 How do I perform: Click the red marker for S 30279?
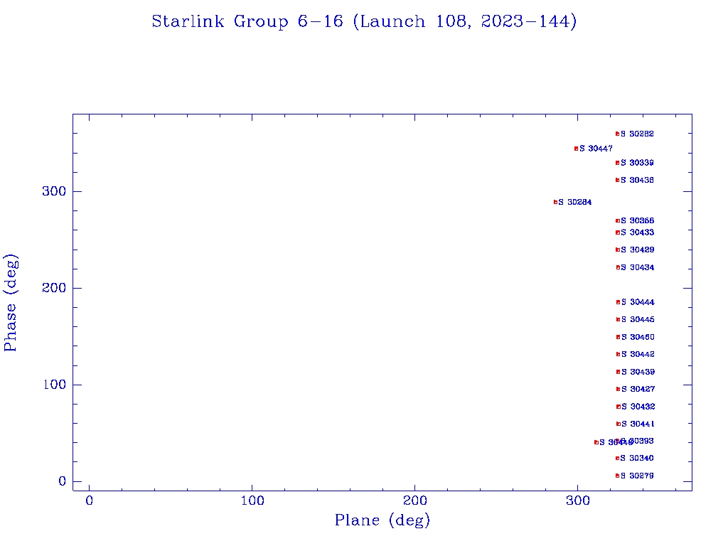tap(617, 476)
